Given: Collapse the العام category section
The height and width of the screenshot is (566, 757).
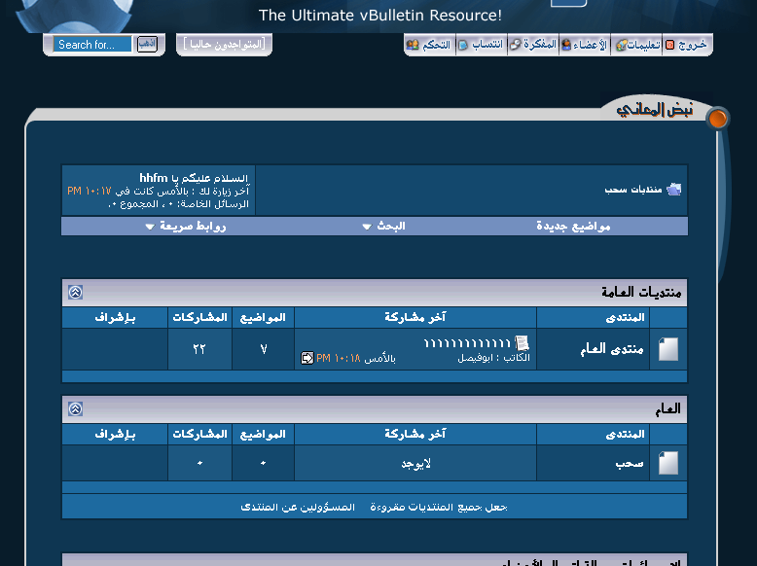Looking at the screenshot, I should (75, 409).
